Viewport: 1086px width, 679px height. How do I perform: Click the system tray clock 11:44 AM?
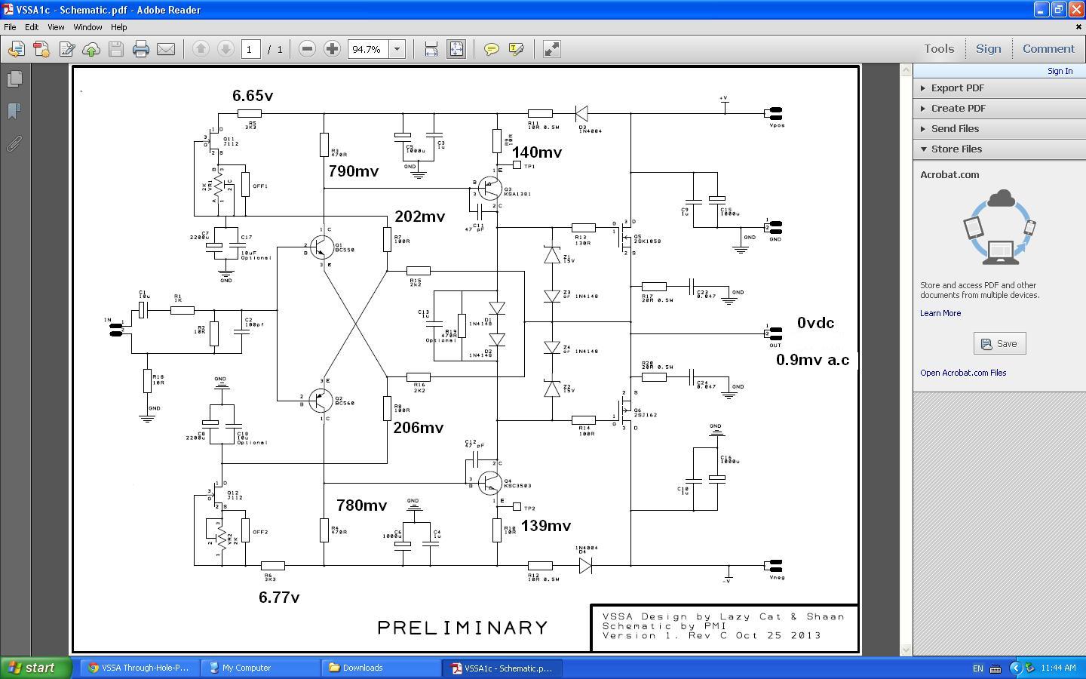1058,668
